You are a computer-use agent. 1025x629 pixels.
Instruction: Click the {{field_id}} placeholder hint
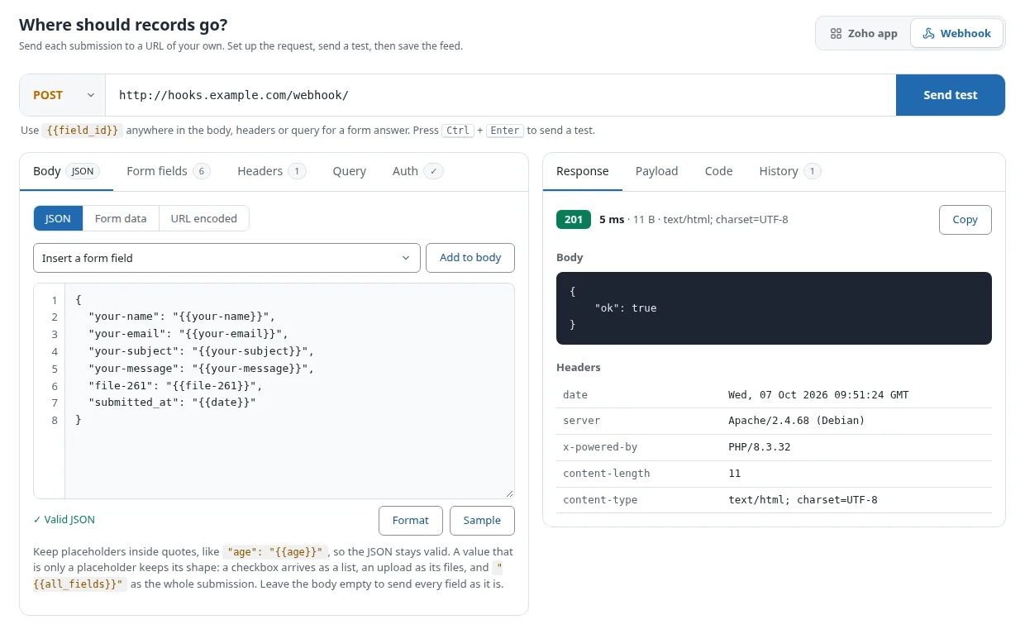coord(83,131)
